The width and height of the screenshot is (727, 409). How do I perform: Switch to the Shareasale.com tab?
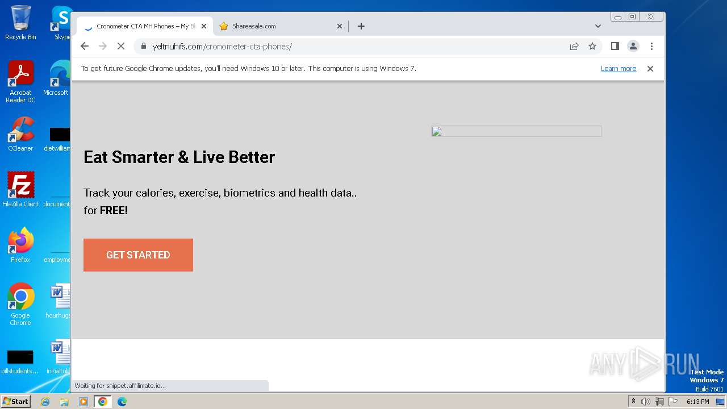281,26
